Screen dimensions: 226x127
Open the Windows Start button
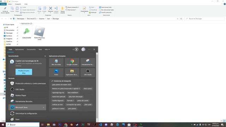pos(3,125)
